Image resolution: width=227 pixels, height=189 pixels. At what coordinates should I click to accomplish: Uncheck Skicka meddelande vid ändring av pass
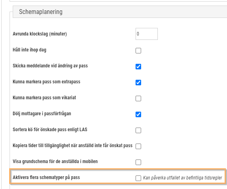(138, 67)
